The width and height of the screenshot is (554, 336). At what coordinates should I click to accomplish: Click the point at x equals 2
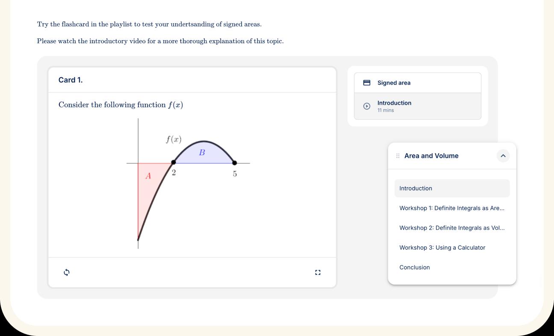[x=173, y=162]
